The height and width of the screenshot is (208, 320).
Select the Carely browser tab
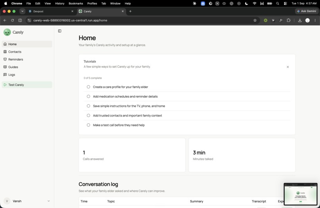click(101, 11)
